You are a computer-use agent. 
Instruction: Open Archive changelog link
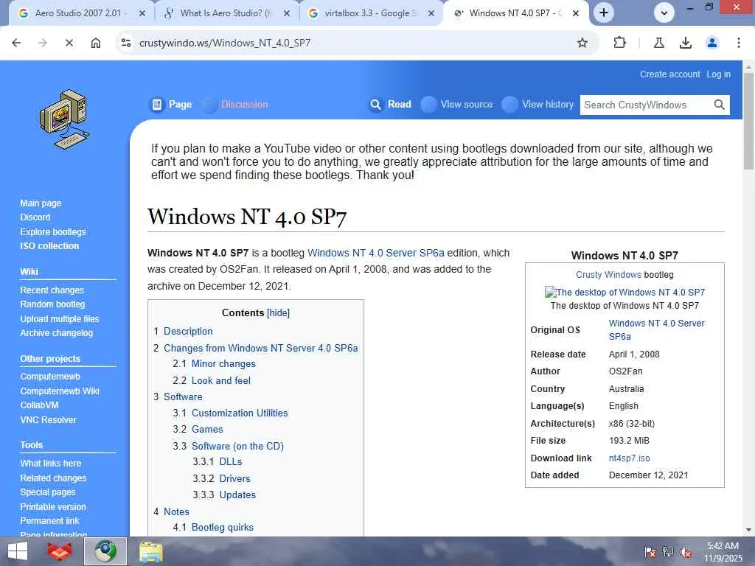56,333
